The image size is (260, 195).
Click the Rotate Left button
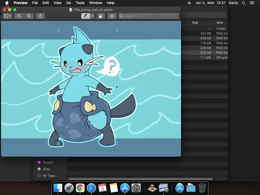pyautogui.click(x=101, y=16)
